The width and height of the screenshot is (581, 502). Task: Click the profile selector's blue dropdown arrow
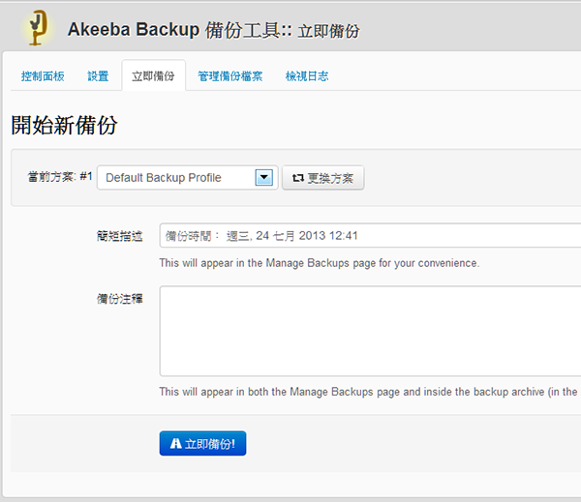click(x=263, y=178)
